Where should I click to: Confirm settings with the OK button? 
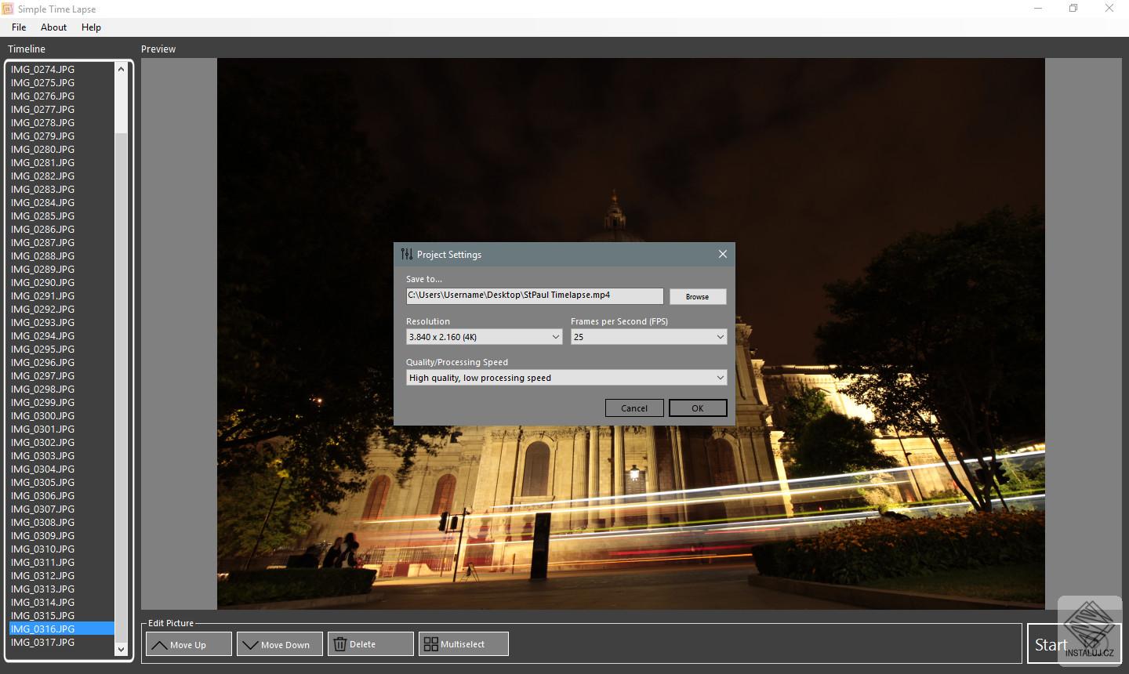[698, 408]
